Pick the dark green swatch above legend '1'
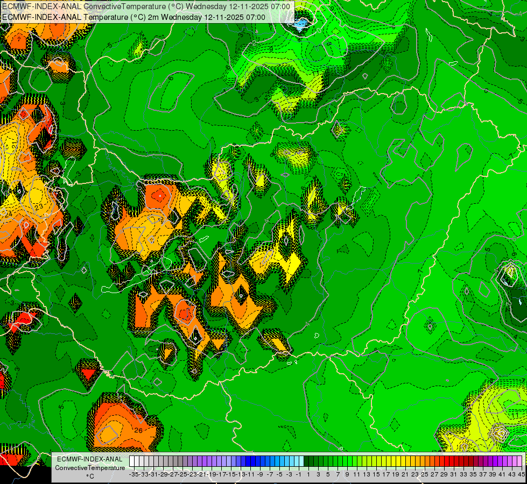Screen dimensions: 527x484 pos(306,461)
